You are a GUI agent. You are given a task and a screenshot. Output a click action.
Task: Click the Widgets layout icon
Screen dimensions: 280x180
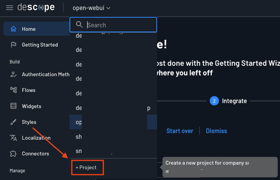click(x=13, y=106)
